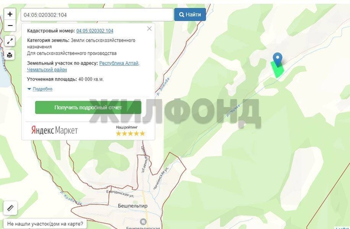Viewport: 350px width, 229px height.
Task: Open the Республика Алтай address link
Action: coord(119,63)
